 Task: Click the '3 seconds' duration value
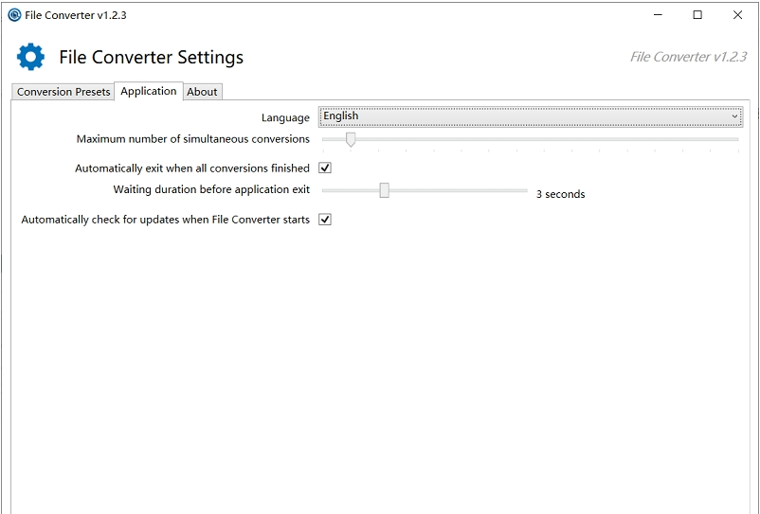click(x=560, y=194)
